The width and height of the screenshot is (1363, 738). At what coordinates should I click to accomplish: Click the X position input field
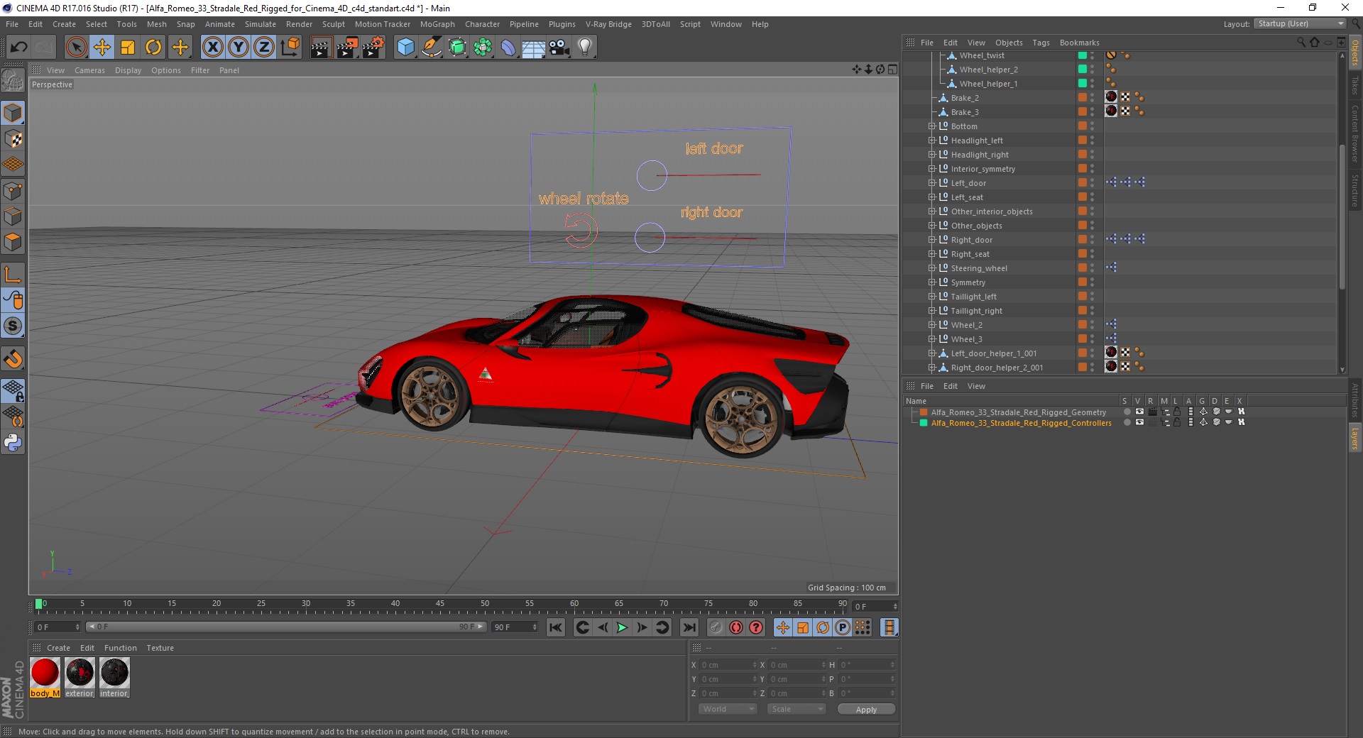728,665
